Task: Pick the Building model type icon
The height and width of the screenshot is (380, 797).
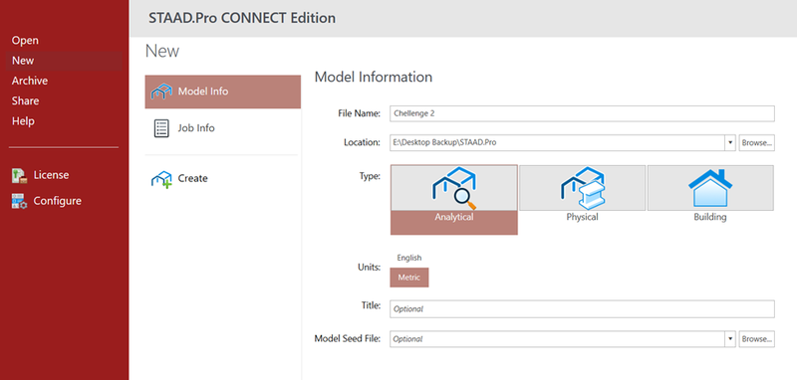Action: tap(710, 188)
